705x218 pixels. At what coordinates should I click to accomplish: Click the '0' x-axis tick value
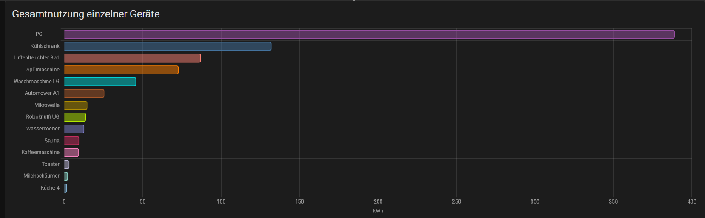click(64, 201)
